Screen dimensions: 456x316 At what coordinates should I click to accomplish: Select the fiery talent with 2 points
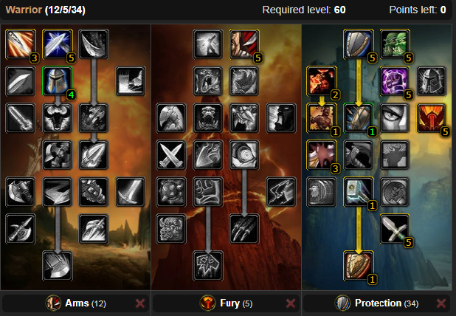[x=322, y=81]
